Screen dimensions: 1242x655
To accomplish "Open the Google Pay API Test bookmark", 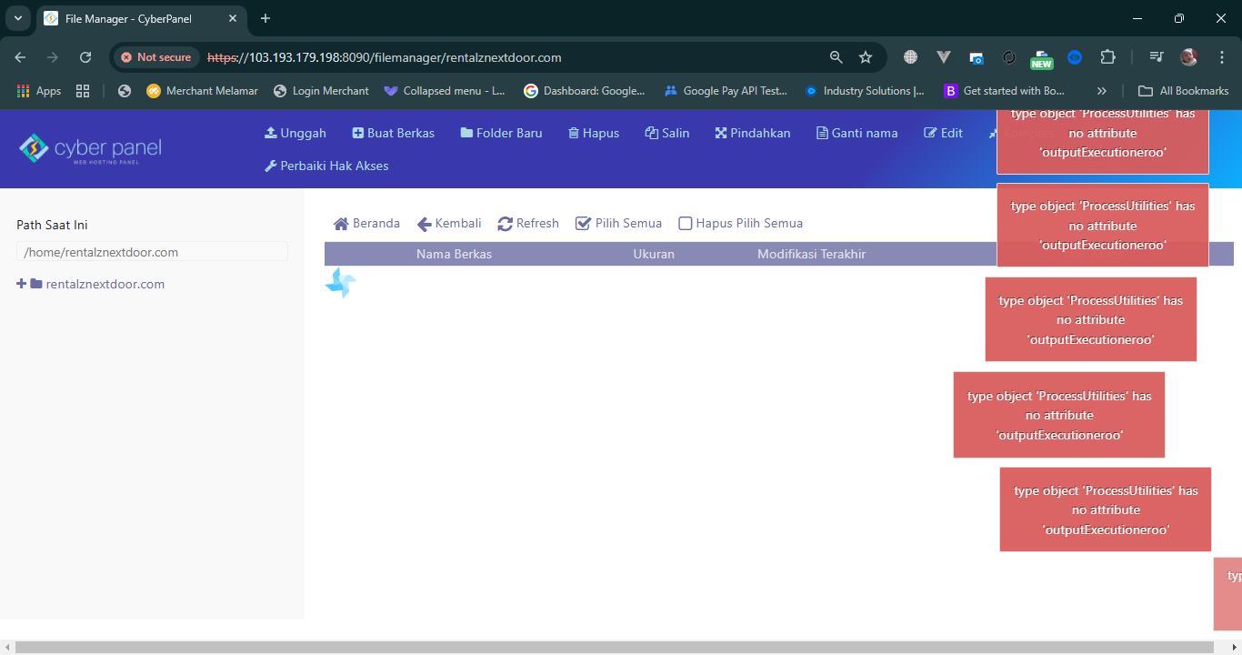I will (726, 91).
